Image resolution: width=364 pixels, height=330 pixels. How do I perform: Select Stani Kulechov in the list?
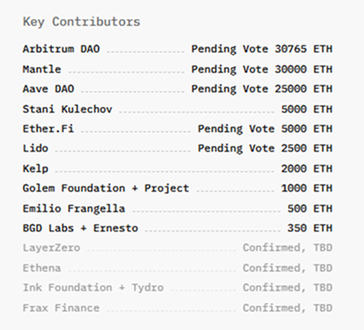(x=67, y=109)
